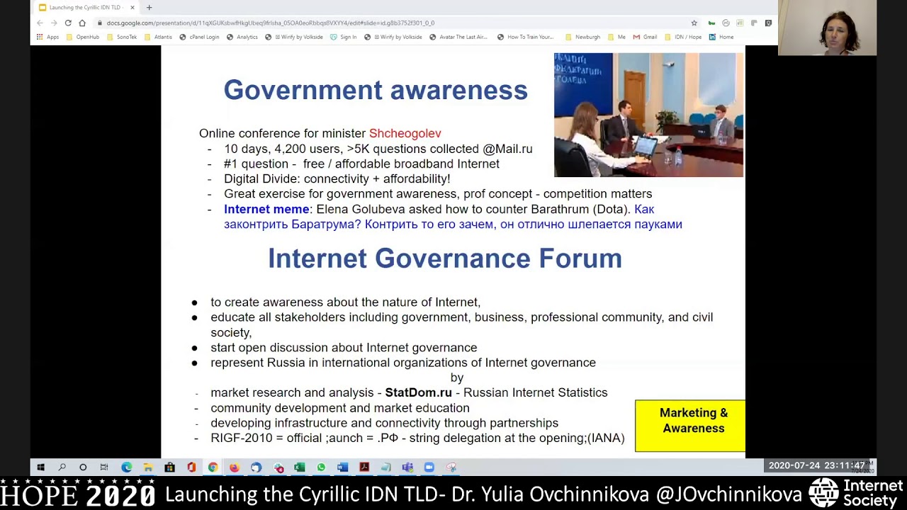Open the Gmail bookmark
This screenshot has height=510, width=907.
pos(645,37)
